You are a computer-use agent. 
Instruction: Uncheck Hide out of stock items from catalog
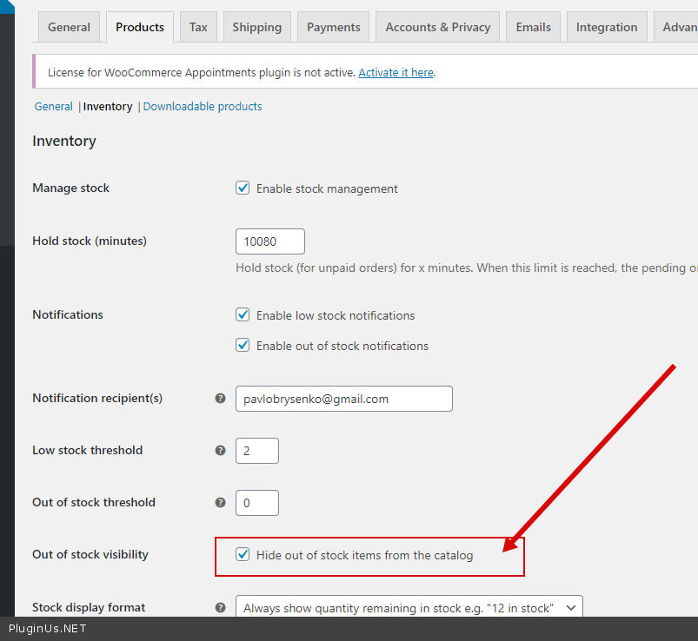[243, 555]
